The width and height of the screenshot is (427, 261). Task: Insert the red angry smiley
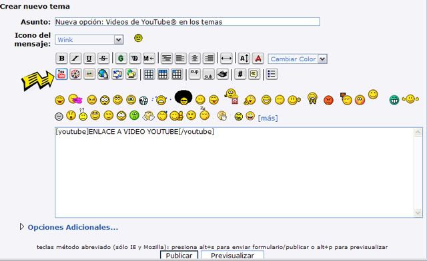[328, 101]
